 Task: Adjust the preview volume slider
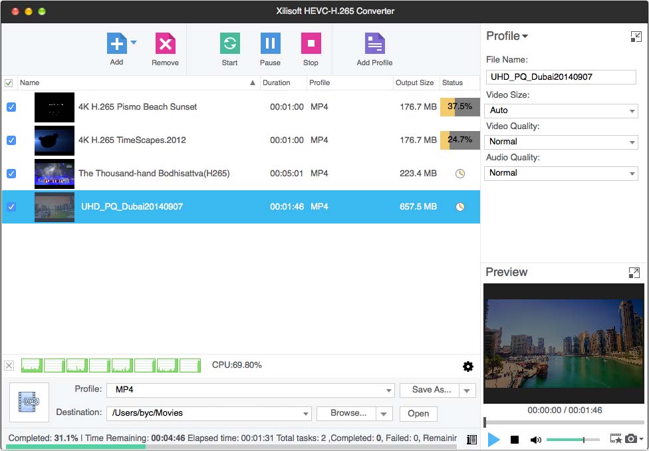click(565, 440)
